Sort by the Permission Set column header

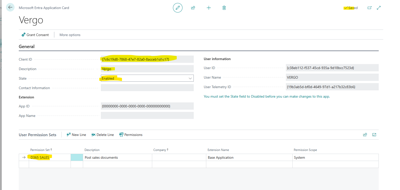[41, 150]
